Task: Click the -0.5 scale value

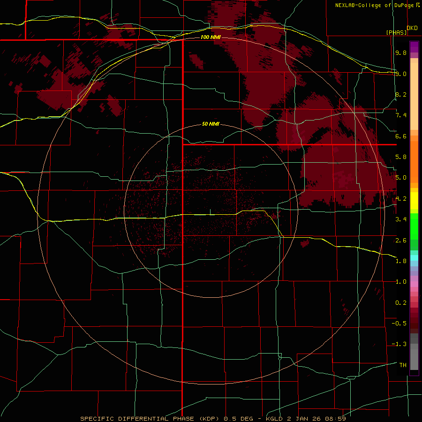Action: (x=399, y=323)
